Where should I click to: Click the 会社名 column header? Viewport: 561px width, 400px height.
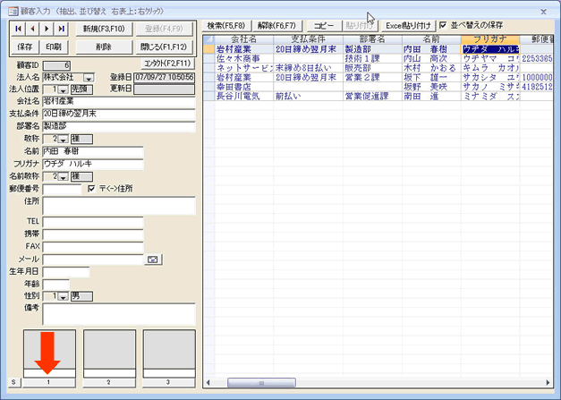pyautogui.click(x=244, y=39)
